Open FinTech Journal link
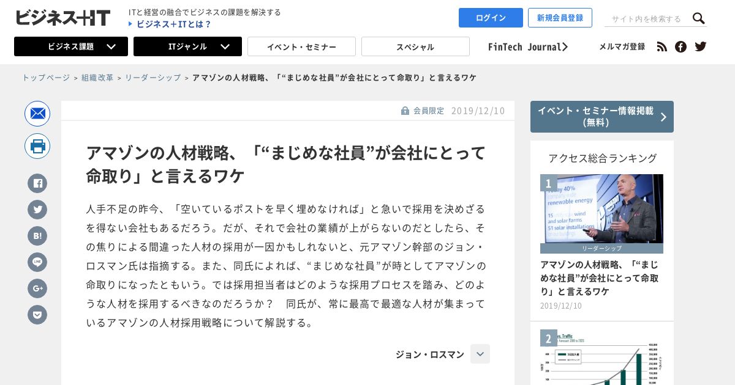 (x=528, y=46)
